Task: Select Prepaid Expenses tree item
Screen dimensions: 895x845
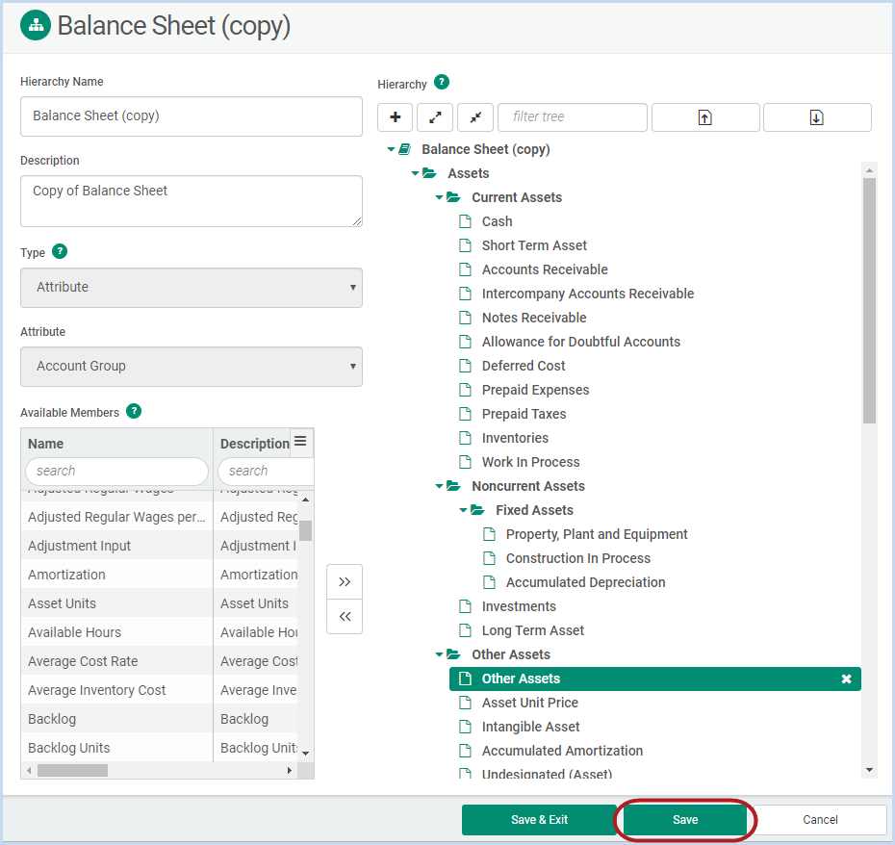Action: (x=535, y=390)
